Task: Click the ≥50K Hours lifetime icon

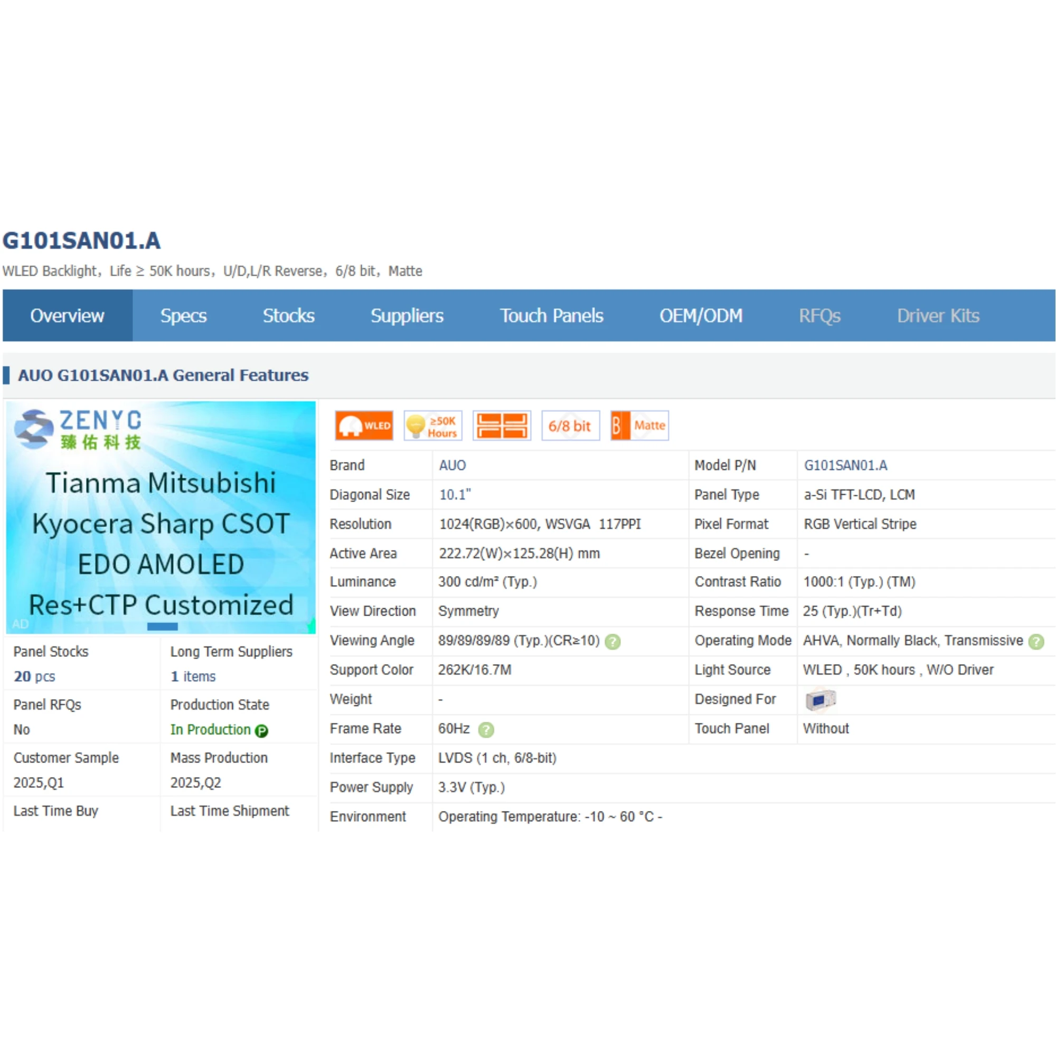Action: [x=433, y=426]
